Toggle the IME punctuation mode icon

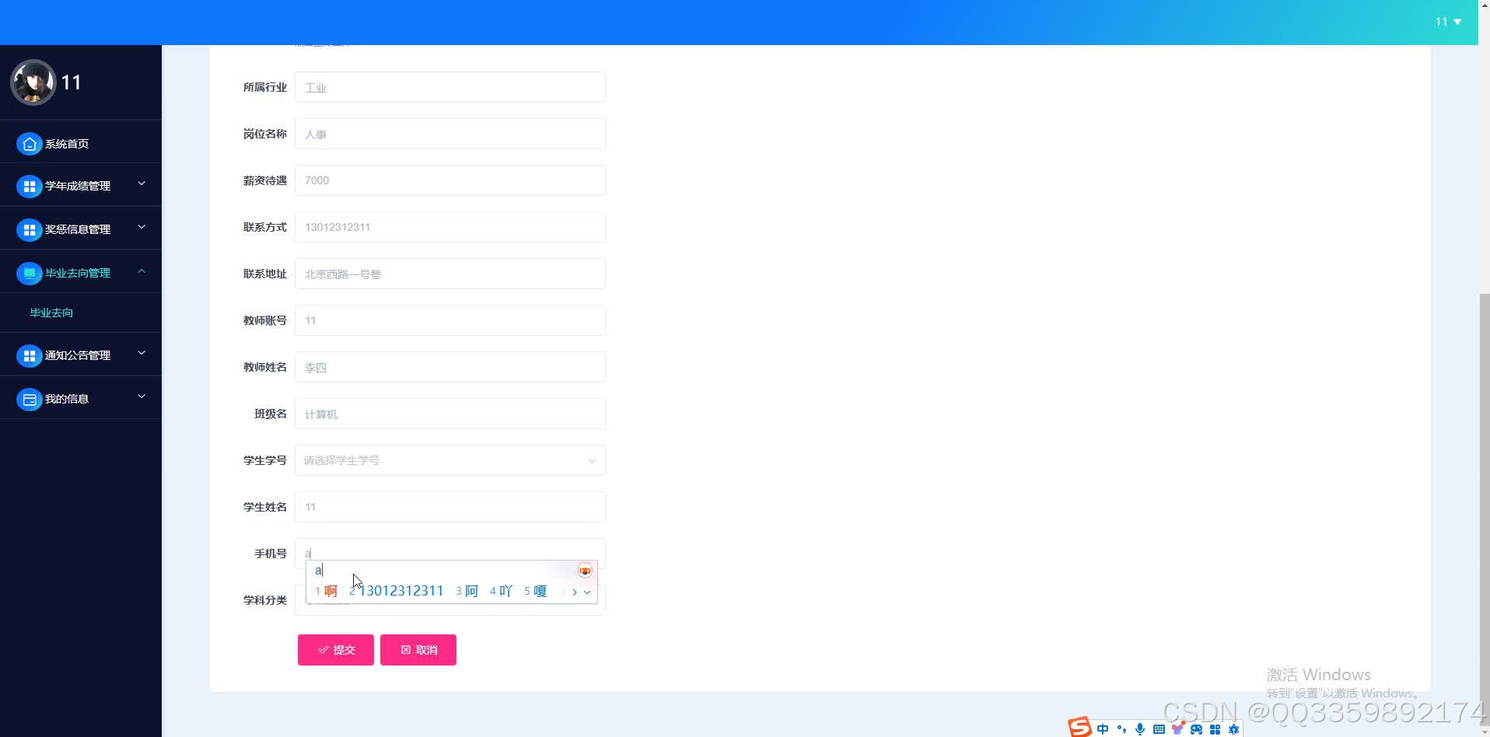click(x=1121, y=729)
